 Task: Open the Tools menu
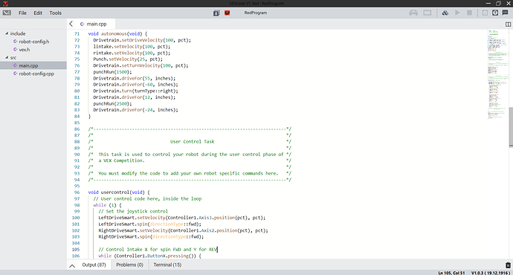pyautogui.click(x=55, y=13)
